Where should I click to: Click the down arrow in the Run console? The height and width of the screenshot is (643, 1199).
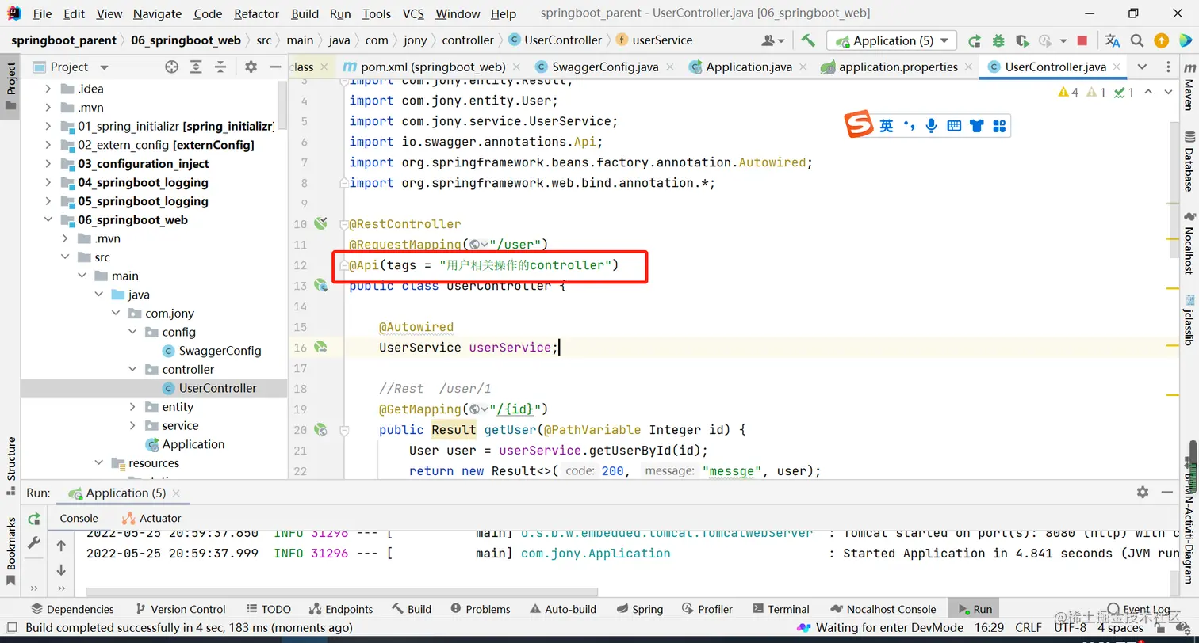point(61,570)
